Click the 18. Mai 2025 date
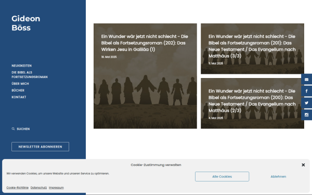 (109, 57)
